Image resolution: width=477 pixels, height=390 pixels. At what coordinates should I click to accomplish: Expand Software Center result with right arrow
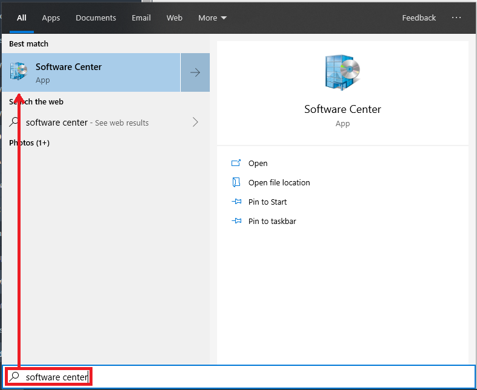[195, 72]
